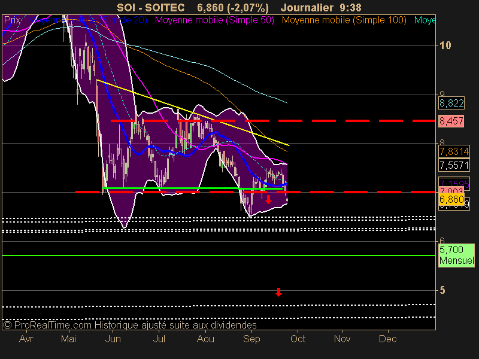The width and height of the screenshot is (479, 359).
Task: Click the red 8,457 price label
Action: [451, 121]
